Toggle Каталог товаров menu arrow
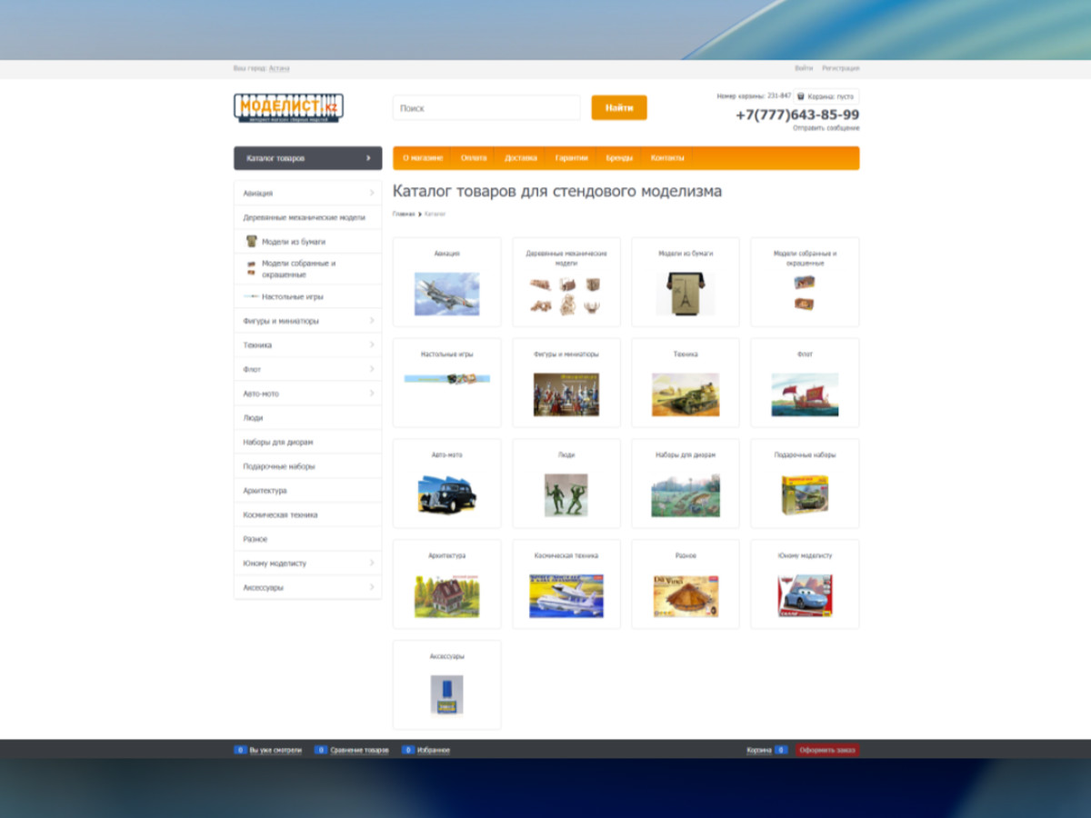 pyautogui.click(x=368, y=158)
